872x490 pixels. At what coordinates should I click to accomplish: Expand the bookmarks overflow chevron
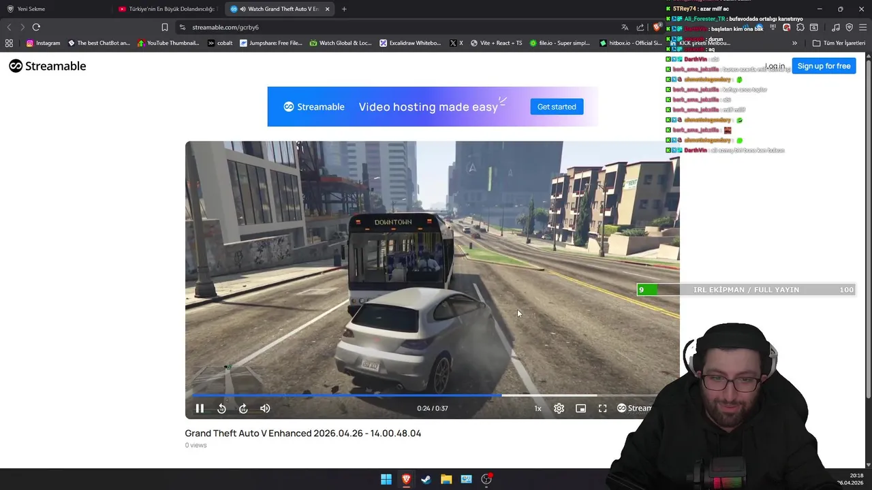794,43
